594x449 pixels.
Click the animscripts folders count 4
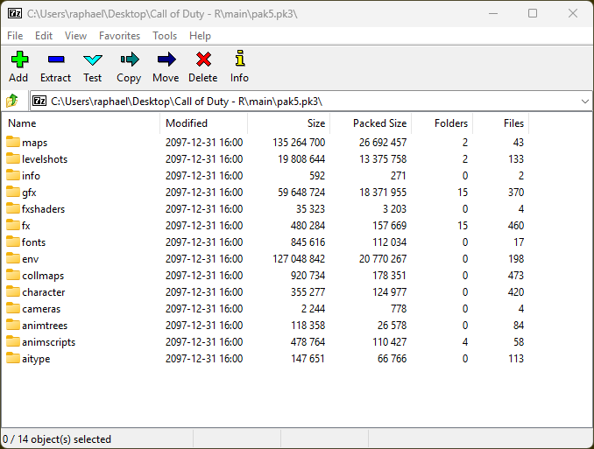tap(465, 342)
